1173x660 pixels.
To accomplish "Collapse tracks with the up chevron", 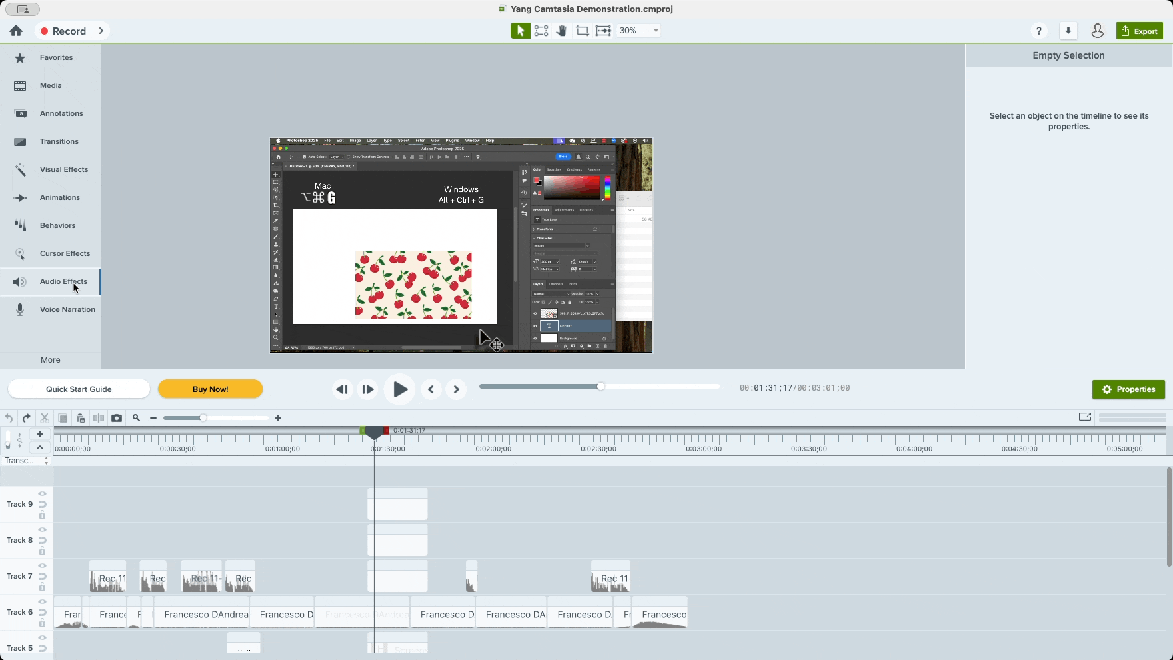I will pos(40,447).
